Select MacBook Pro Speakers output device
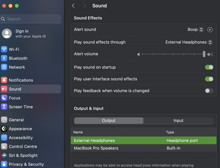Viewport: 220px width, 168px height. [144, 148]
